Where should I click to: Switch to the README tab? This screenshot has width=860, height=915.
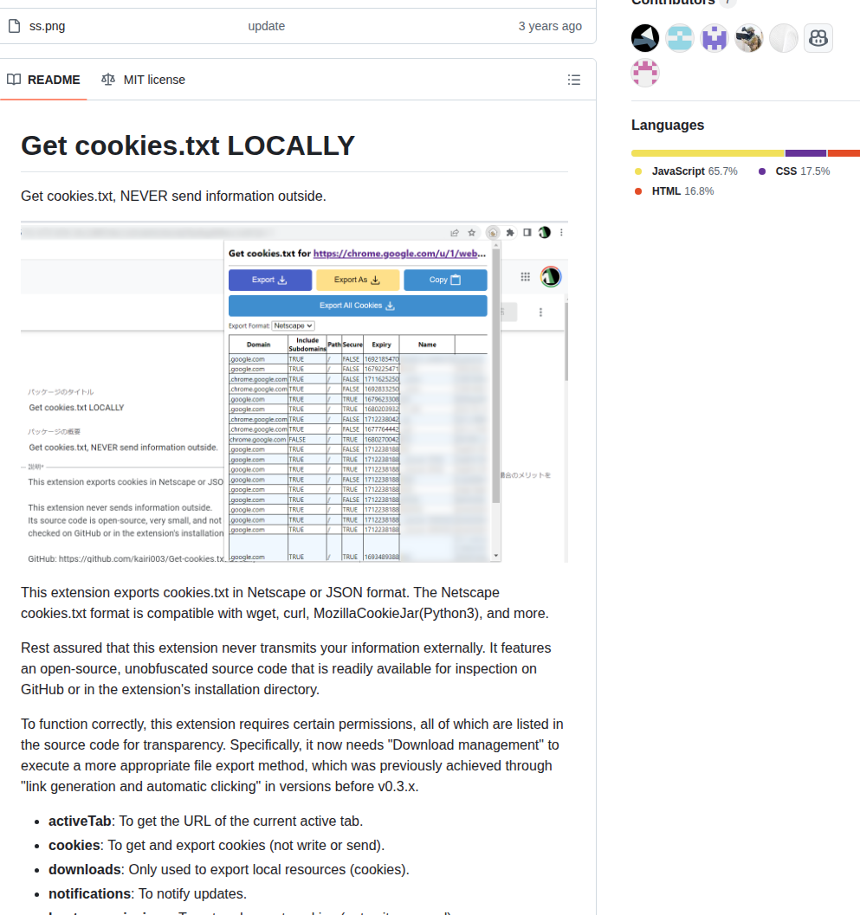pos(44,80)
